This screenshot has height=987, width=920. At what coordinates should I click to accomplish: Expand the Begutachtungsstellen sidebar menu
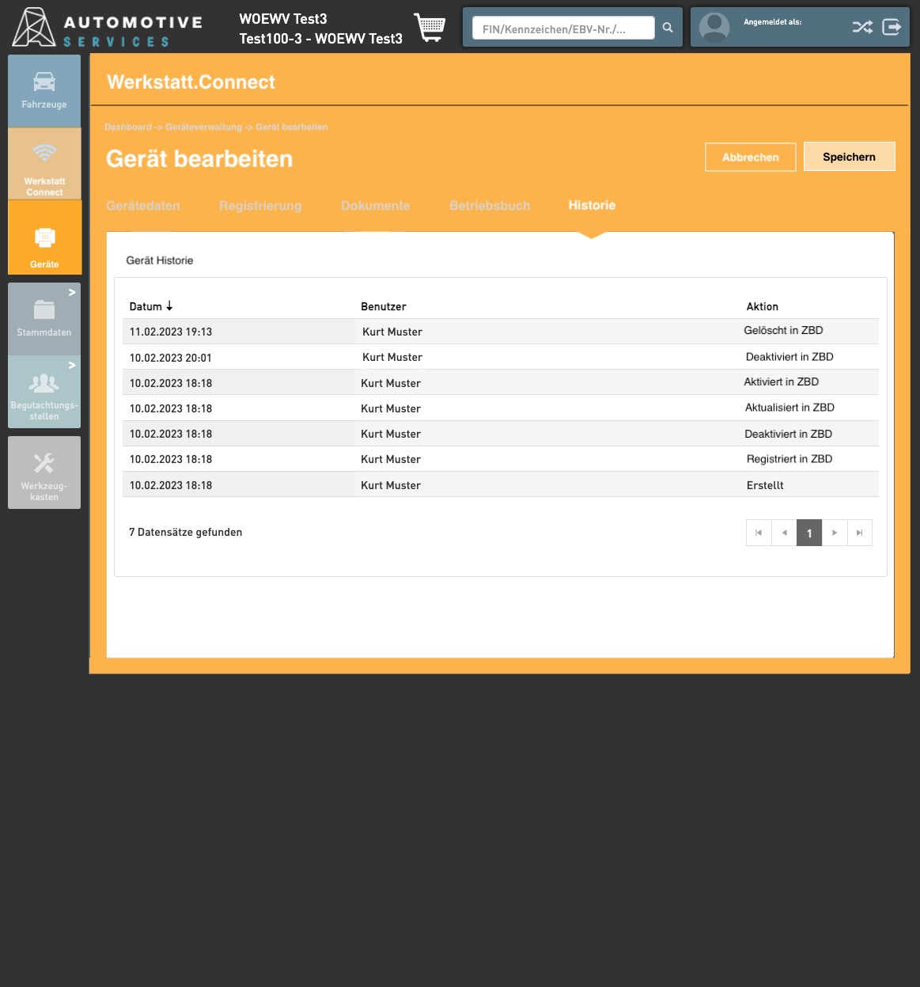(44, 392)
